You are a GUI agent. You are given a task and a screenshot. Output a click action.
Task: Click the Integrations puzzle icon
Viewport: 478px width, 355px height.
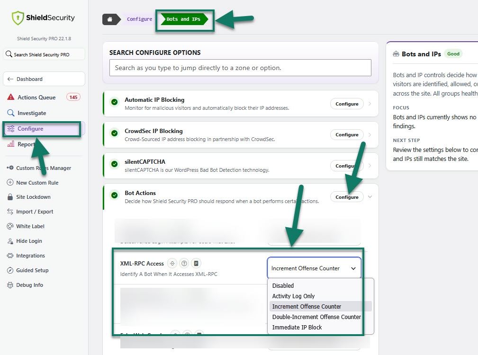click(x=10, y=256)
